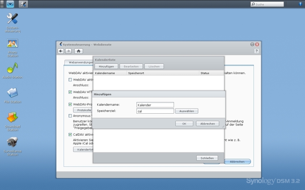Open File Station
The width and height of the screenshot is (305, 190).
click(x=13, y=93)
